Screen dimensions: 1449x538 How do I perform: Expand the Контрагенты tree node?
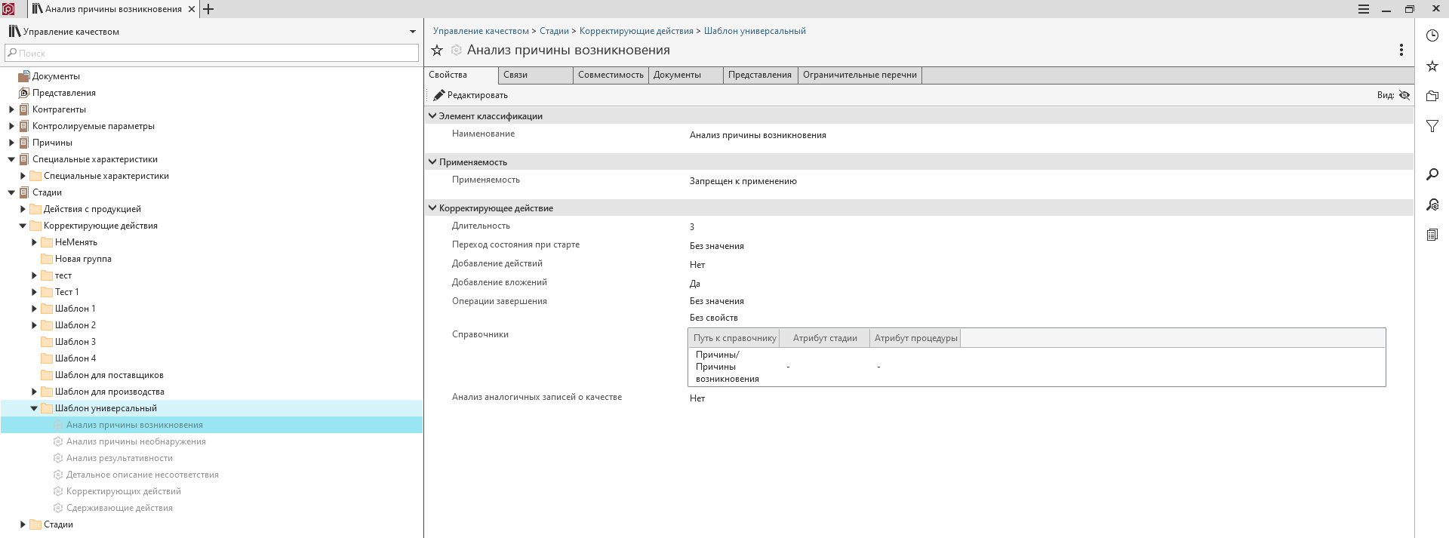click(x=11, y=109)
